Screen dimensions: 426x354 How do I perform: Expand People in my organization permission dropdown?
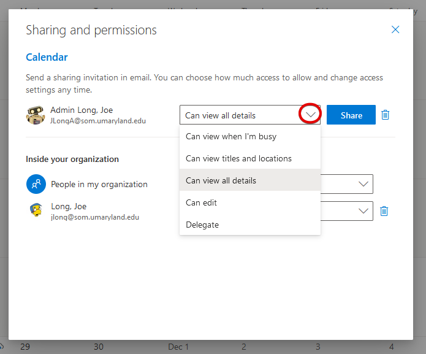[x=363, y=184]
